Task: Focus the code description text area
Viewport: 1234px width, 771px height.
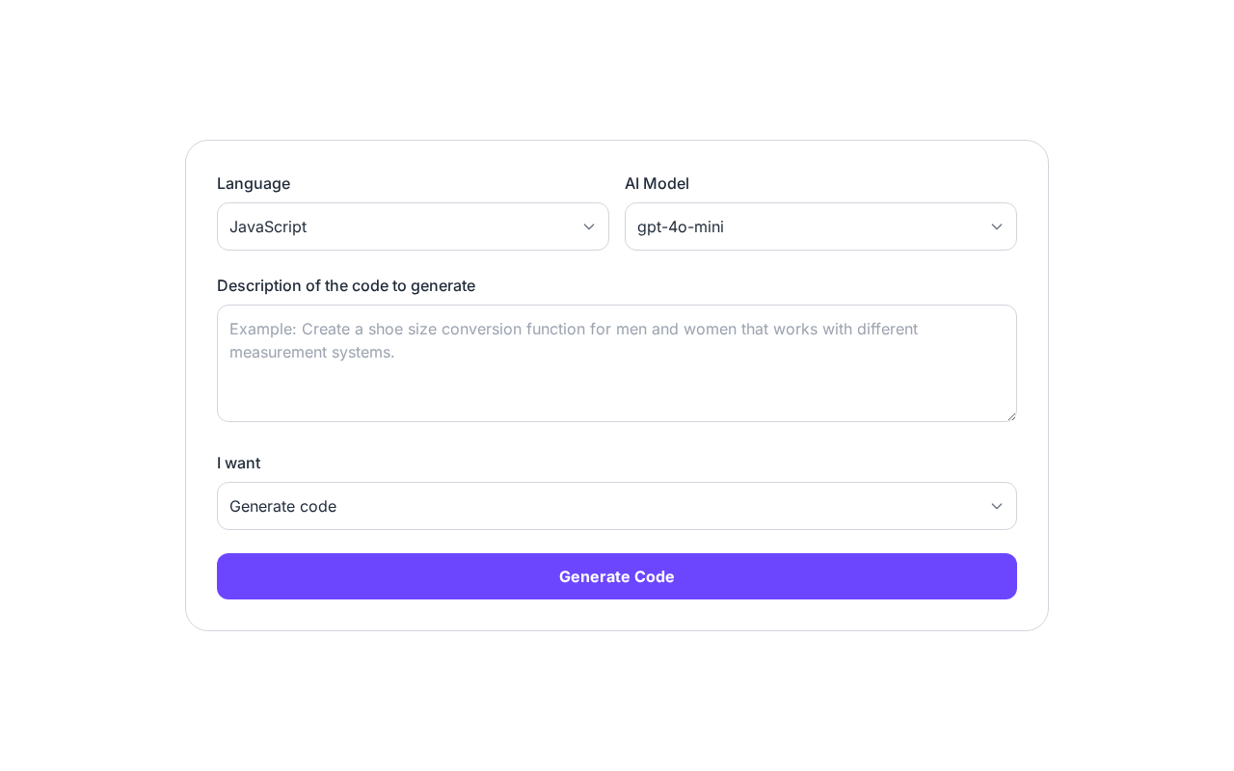Action: (617, 363)
